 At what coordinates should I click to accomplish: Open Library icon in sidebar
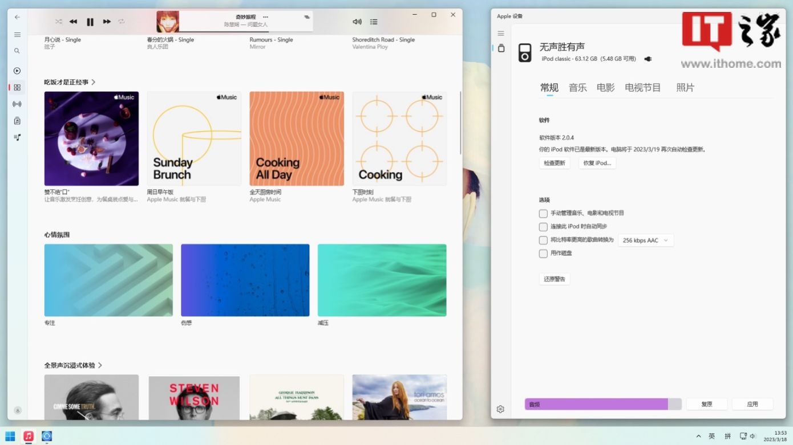pyautogui.click(x=17, y=121)
